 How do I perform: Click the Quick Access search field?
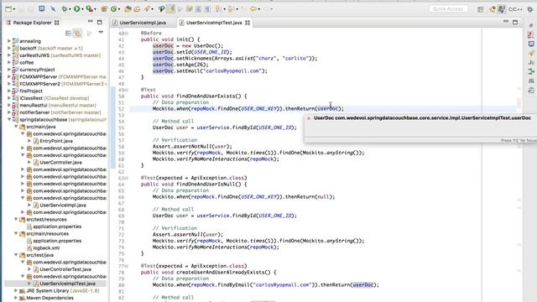click(448, 9)
